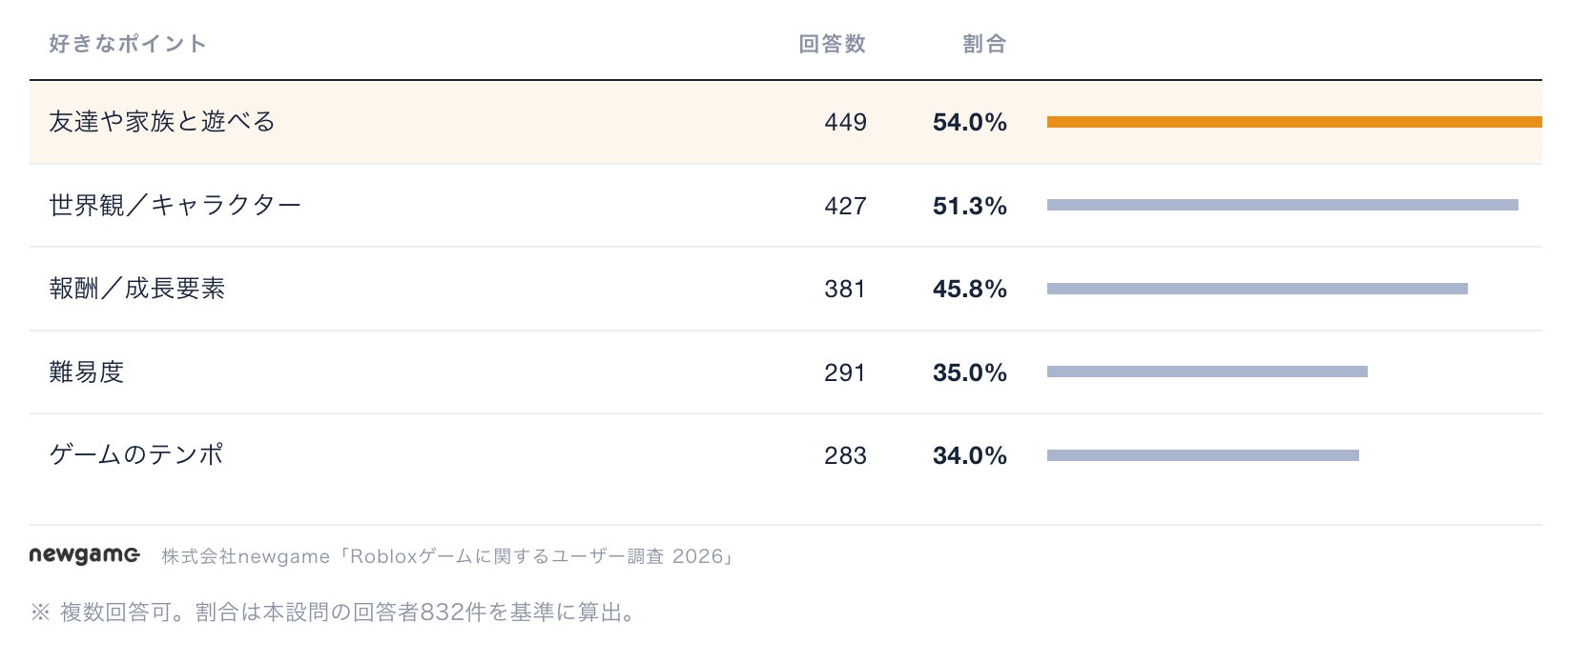Click the 35.0% bar for 難易度

point(1207,372)
